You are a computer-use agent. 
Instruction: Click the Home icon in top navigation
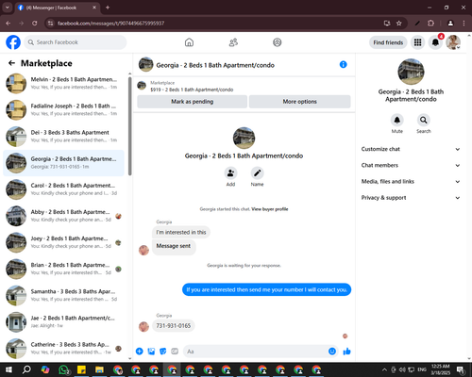tap(189, 42)
